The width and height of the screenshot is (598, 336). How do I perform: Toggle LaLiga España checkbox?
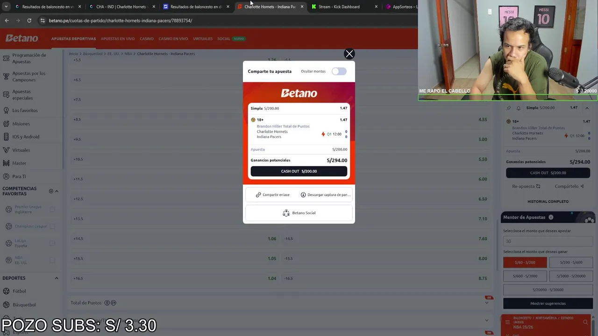(x=52, y=243)
